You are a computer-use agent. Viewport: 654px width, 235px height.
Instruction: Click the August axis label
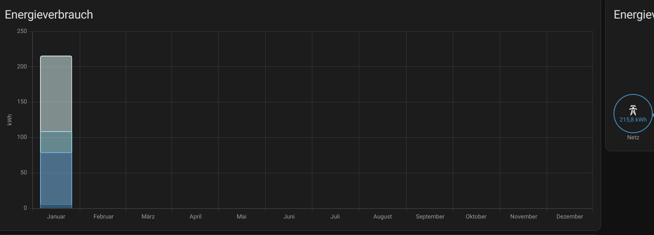383,216
